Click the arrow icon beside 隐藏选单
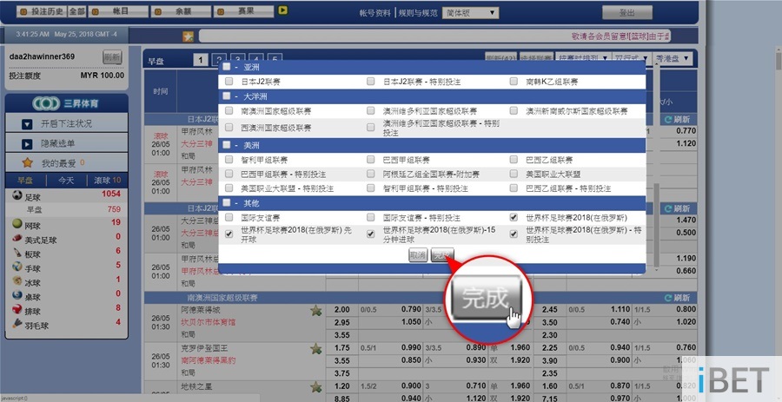The width and height of the screenshot is (782, 402). coord(27,144)
